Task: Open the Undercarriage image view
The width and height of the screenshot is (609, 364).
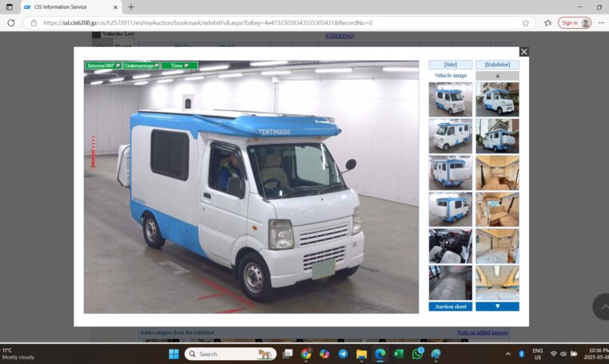Action: [141, 65]
